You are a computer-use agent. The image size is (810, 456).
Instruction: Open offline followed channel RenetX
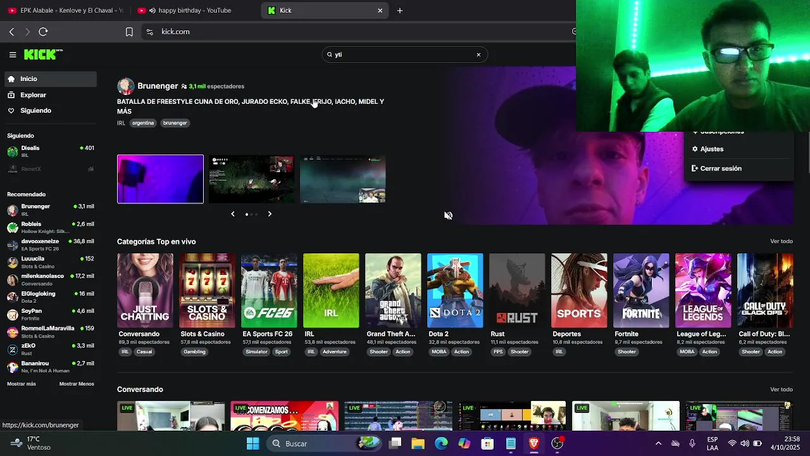50,169
